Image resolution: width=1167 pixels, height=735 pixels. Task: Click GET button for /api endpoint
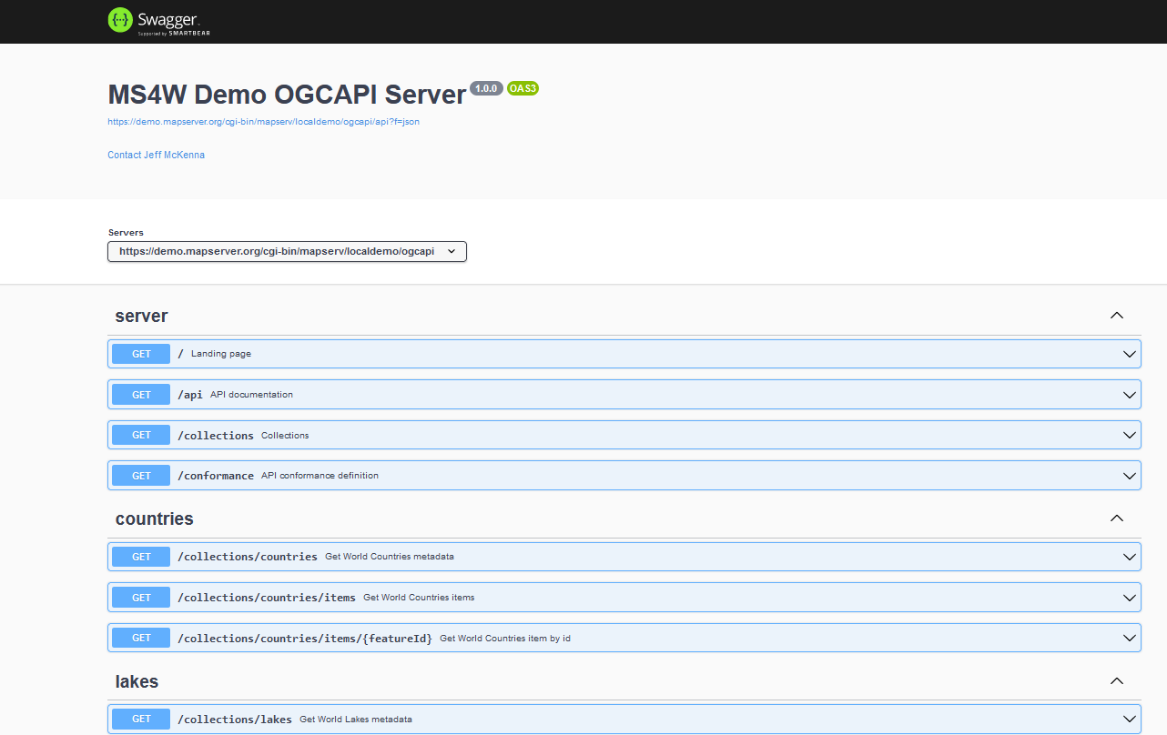pos(141,395)
